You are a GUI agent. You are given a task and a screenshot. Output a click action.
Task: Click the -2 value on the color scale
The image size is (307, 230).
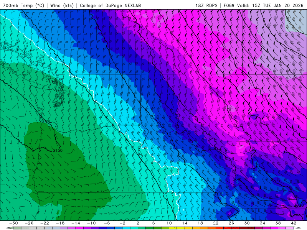click(x=122, y=223)
